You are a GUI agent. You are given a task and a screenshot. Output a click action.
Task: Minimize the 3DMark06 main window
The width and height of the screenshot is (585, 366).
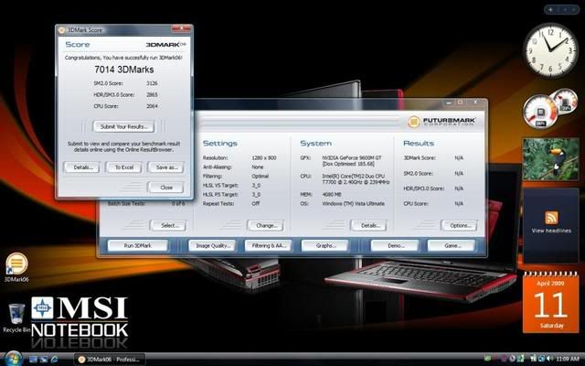[449, 102]
